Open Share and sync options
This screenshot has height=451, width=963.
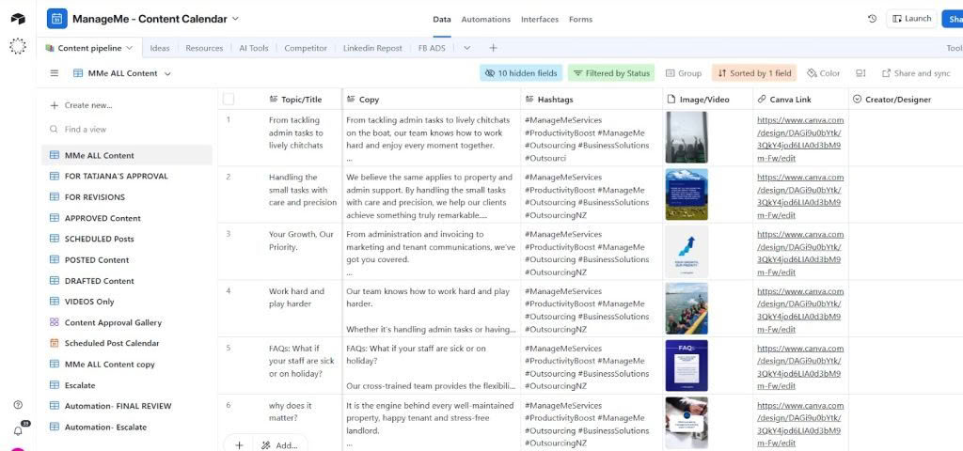(x=916, y=73)
